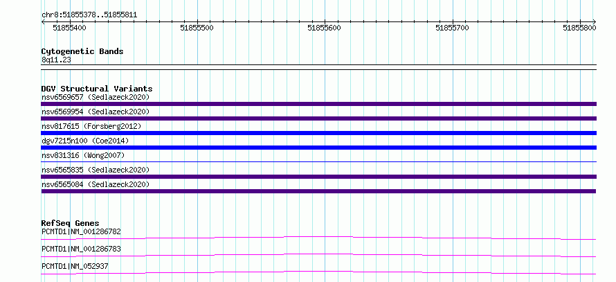Open the Cytogenetic Bands track heading
This screenshot has height=282, width=616.
click(x=82, y=51)
